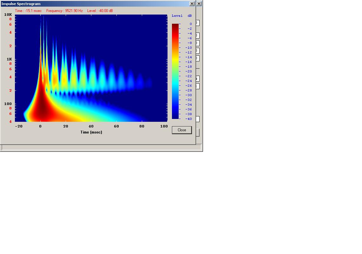Click the -20 label on time axis
Screen dimensions: 362x254
(x=19, y=126)
